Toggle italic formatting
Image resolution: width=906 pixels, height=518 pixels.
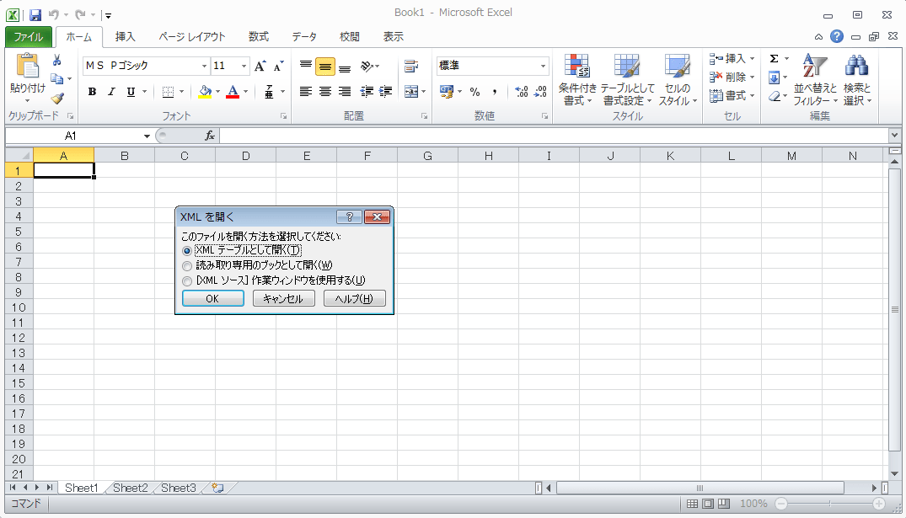(x=111, y=91)
